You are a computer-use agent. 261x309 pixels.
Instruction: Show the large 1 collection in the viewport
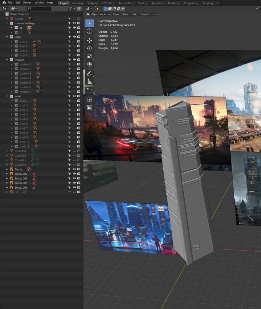(x=74, y=42)
